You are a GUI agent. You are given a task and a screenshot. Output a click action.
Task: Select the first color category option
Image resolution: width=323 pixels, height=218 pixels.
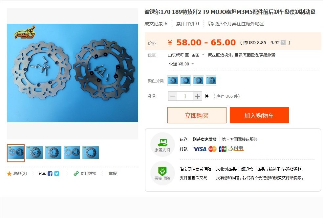pyautogui.click(x=173, y=81)
